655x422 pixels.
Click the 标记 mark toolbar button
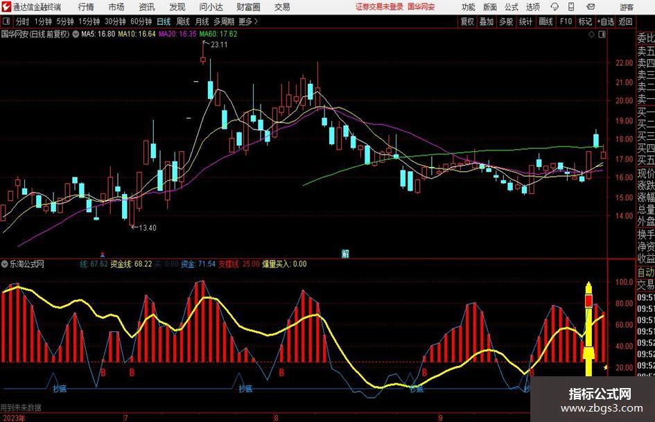[585, 21]
